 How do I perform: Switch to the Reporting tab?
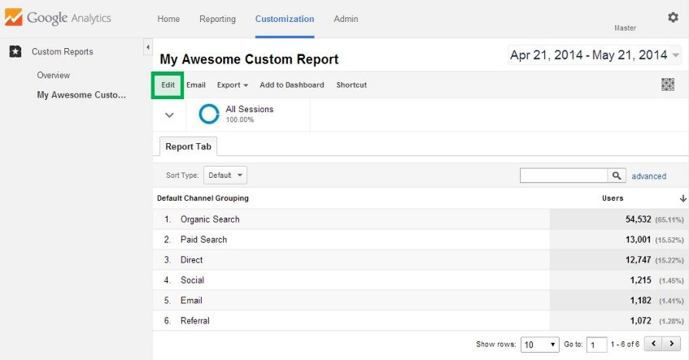[217, 19]
